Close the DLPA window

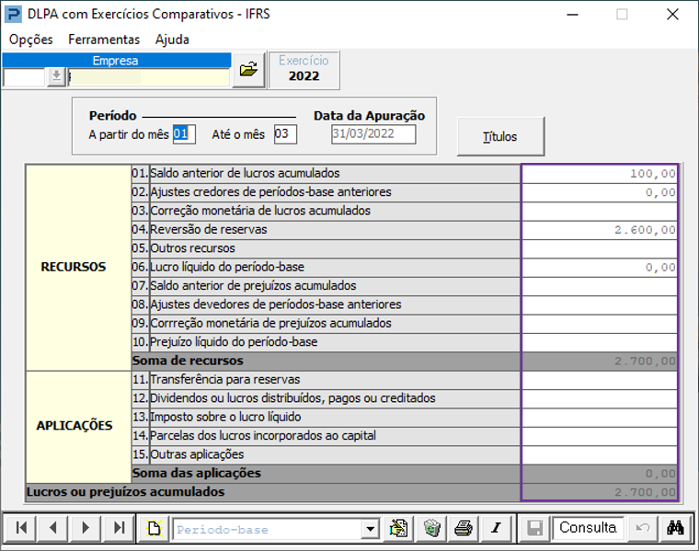click(672, 15)
